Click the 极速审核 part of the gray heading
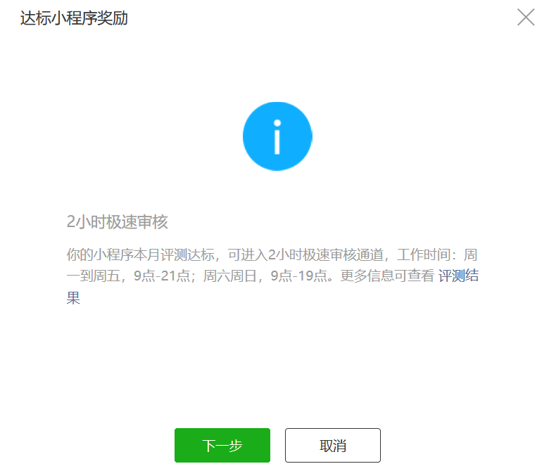 click(137, 221)
